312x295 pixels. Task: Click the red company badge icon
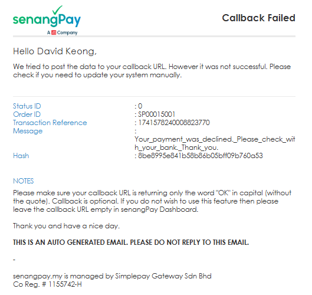pos(54,32)
